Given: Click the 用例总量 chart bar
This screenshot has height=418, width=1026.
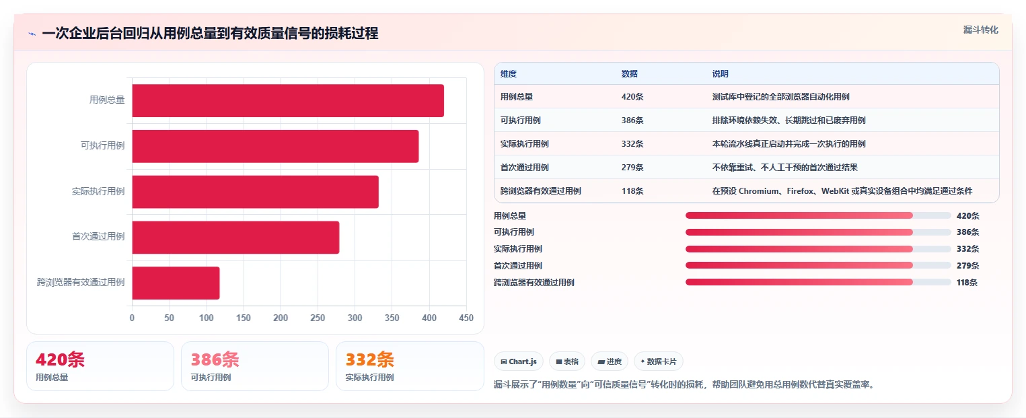Looking at the screenshot, I should pyautogui.click(x=288, y=100).
